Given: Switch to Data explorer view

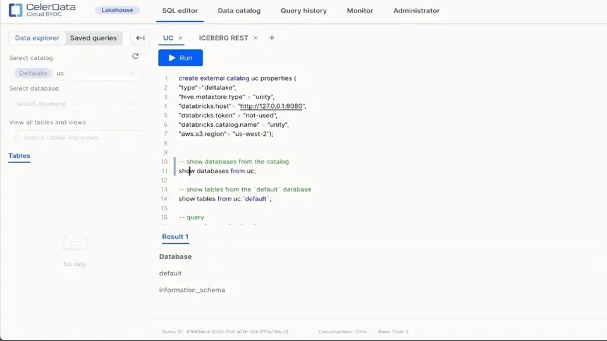Looking at the screenshot, I should pyautogui.click(x=37, y=38).
